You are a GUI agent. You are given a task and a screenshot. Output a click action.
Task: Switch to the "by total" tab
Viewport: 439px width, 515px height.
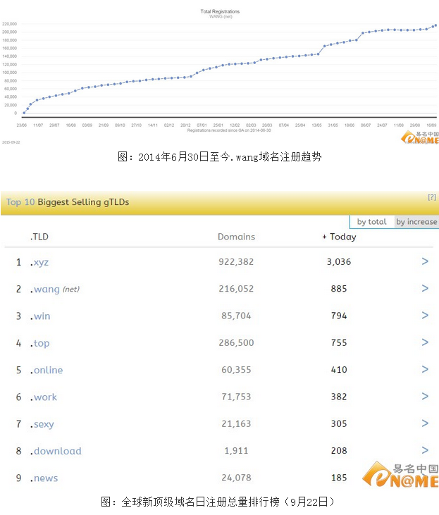pyautogui.click(x=371, y=222)
